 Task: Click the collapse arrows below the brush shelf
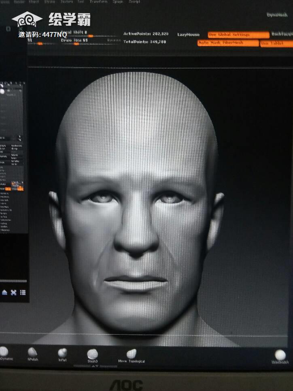point(95,366)
